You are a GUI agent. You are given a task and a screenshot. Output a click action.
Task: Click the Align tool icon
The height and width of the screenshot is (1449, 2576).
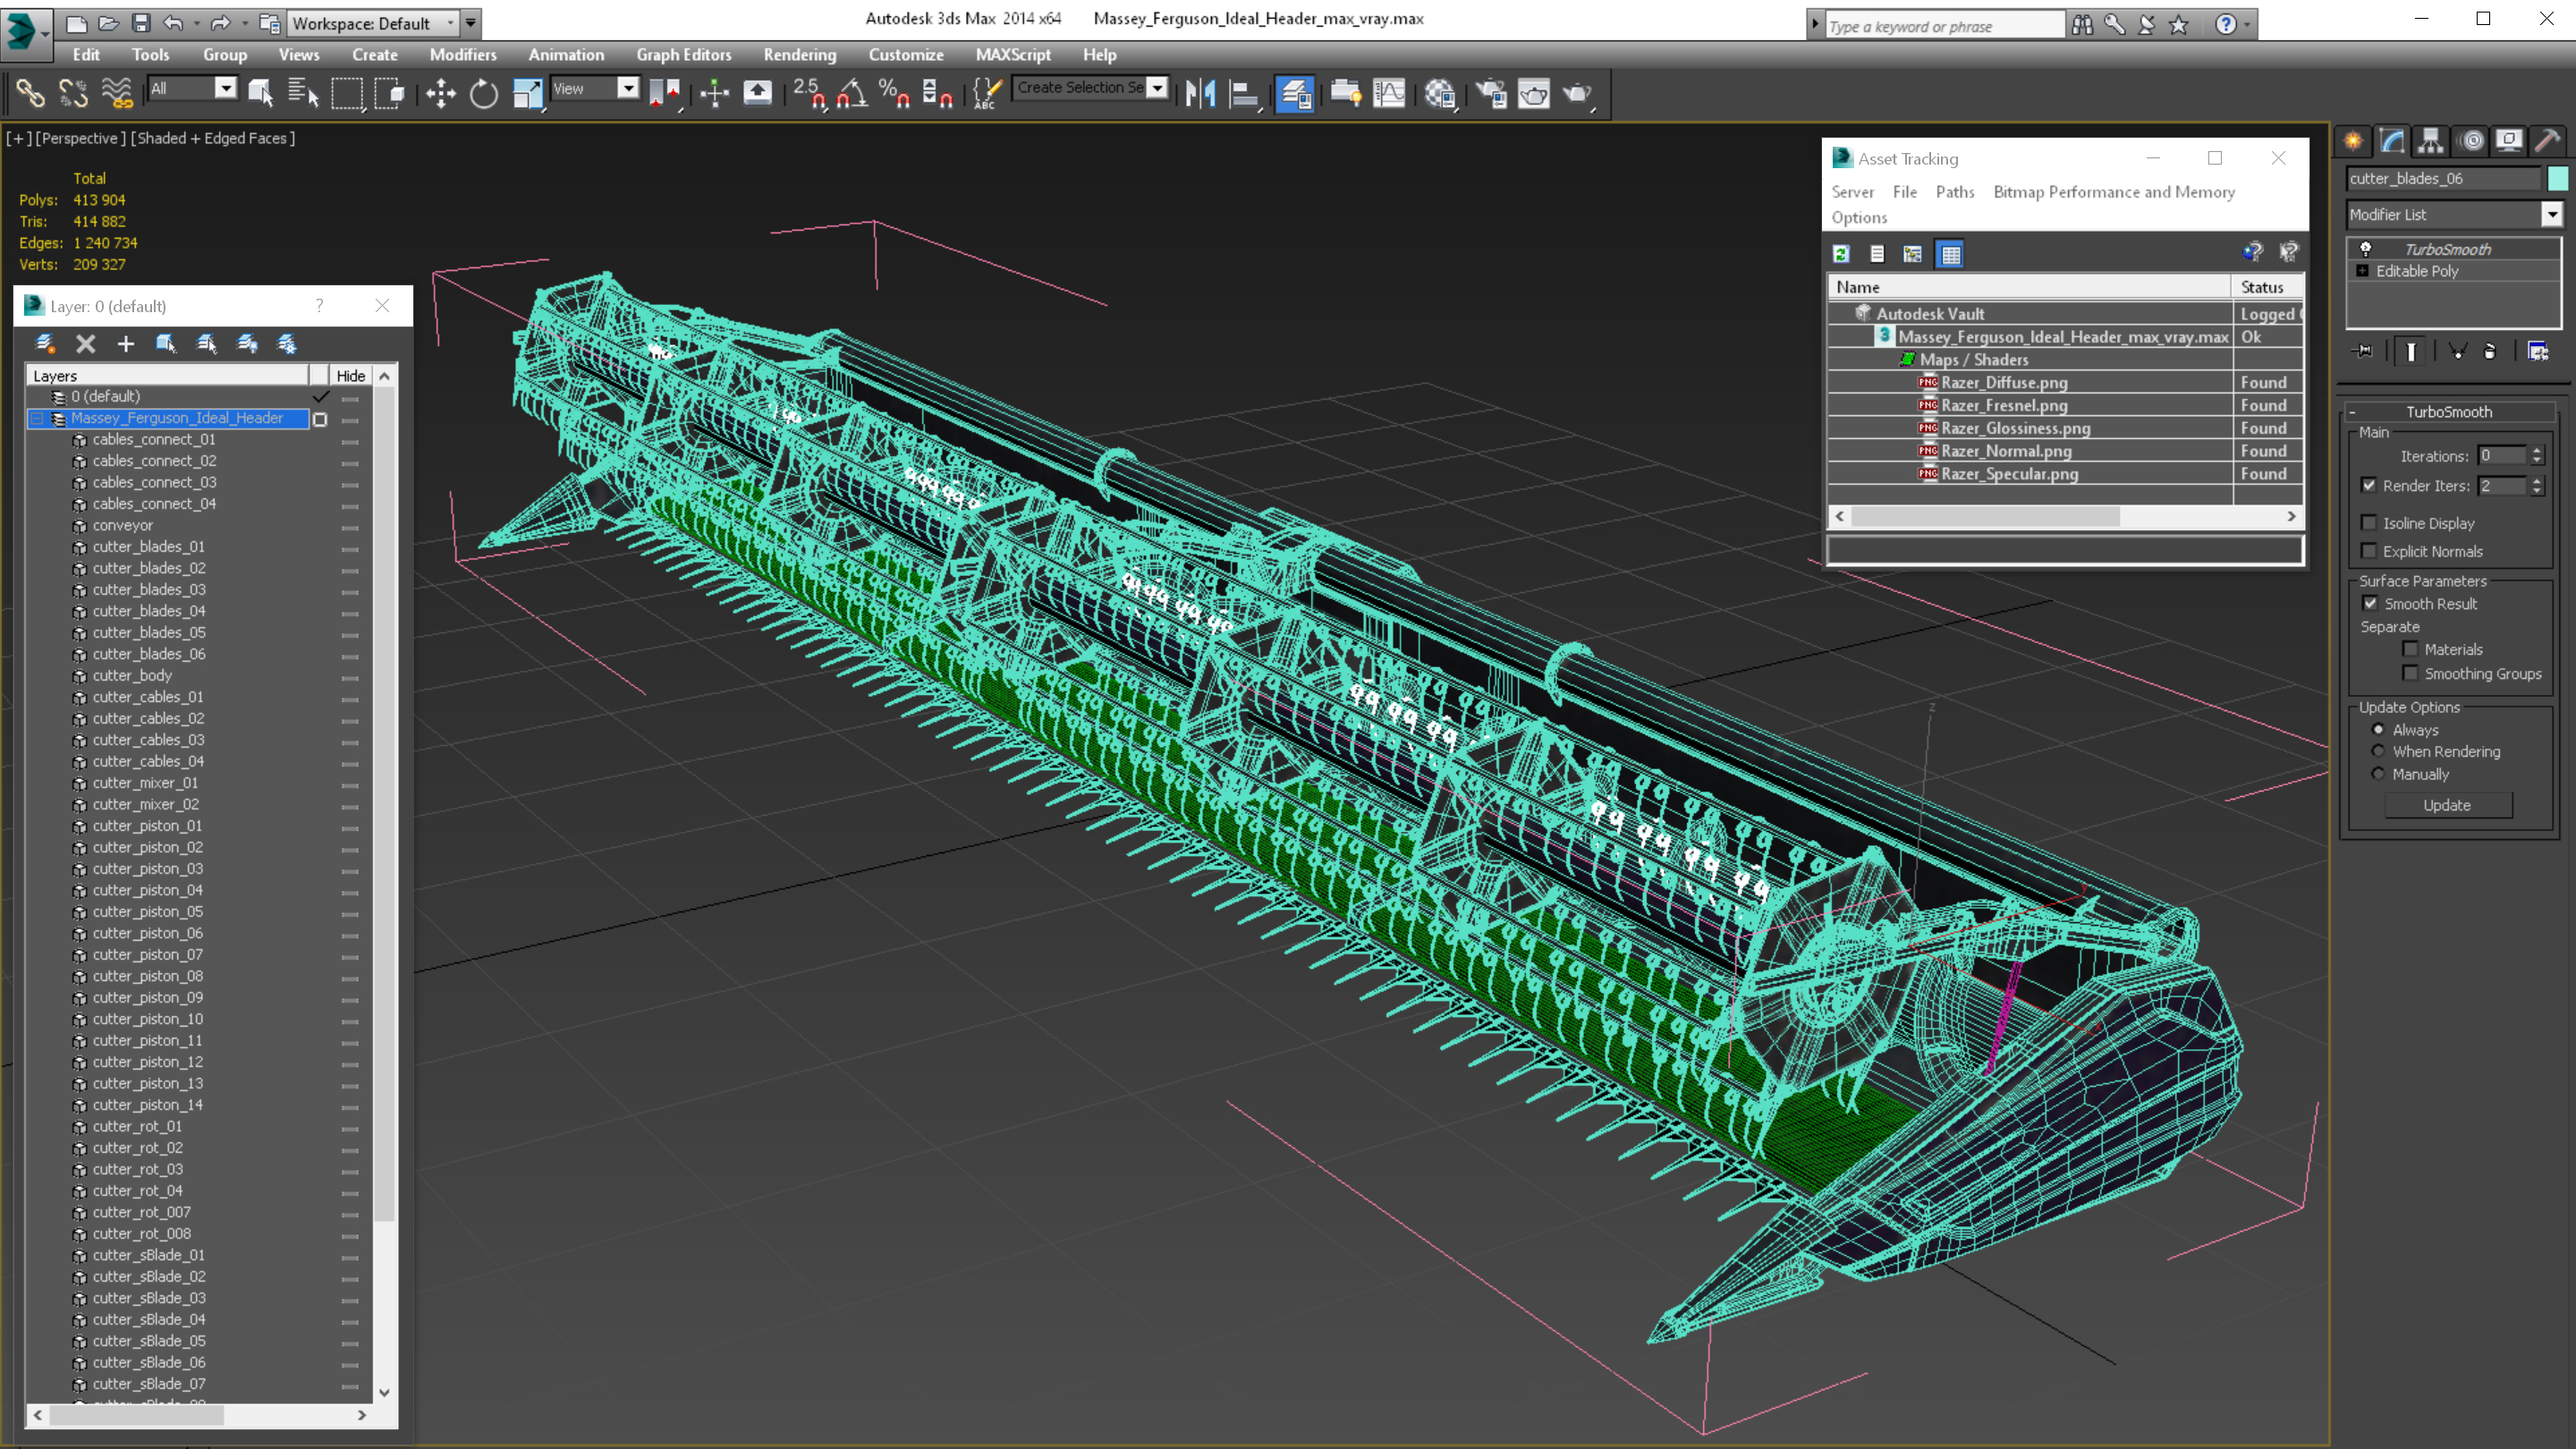click(1243, 93)
